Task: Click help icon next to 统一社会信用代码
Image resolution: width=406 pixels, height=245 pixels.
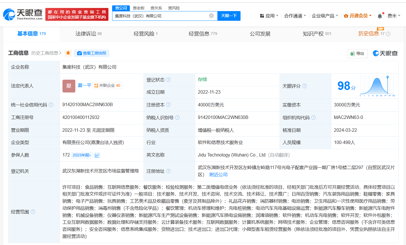Action: click(51, 105)
